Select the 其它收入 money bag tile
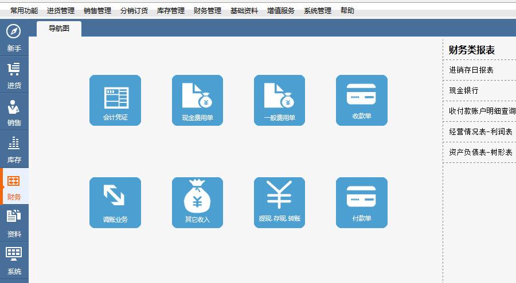Viewport: 516px width, 283px height. 197,202
